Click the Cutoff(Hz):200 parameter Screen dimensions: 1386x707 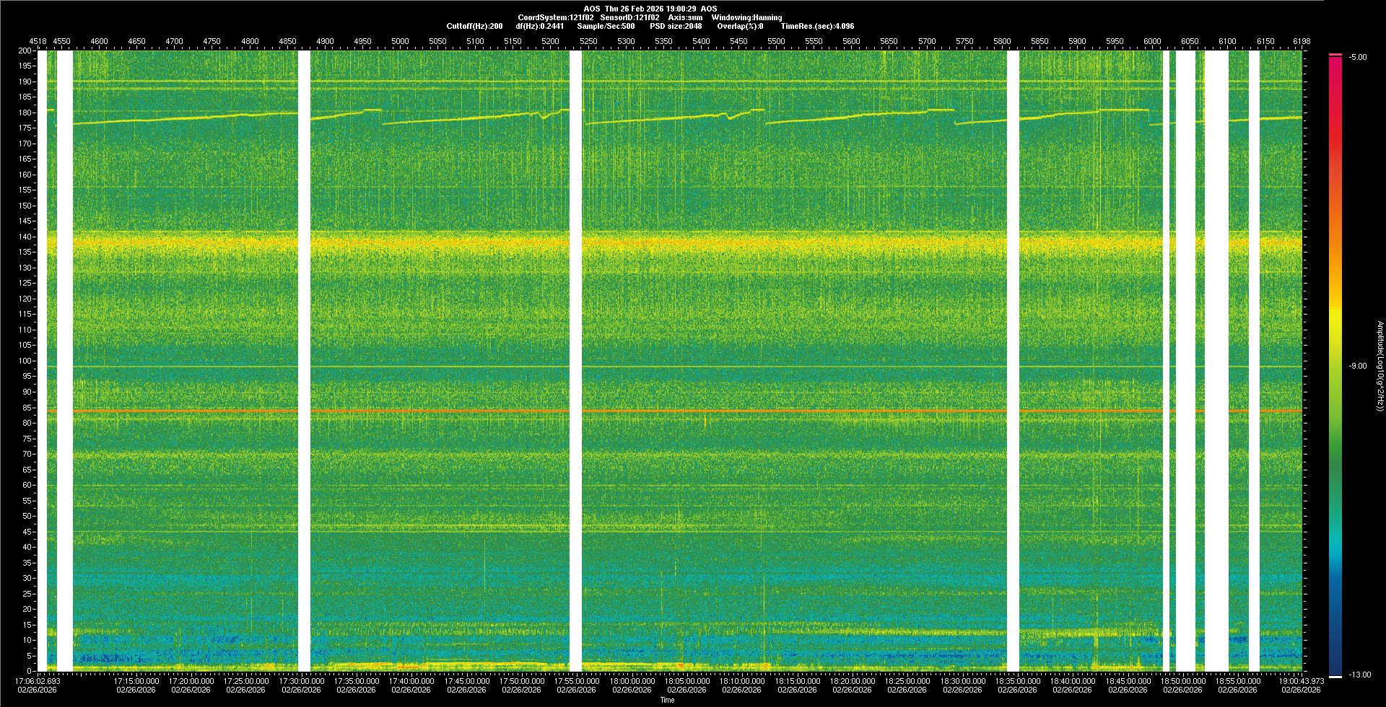tap(474, 26)
